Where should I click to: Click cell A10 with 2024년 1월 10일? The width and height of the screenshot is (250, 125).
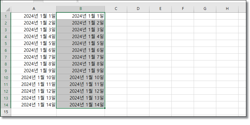pos(34,78)
